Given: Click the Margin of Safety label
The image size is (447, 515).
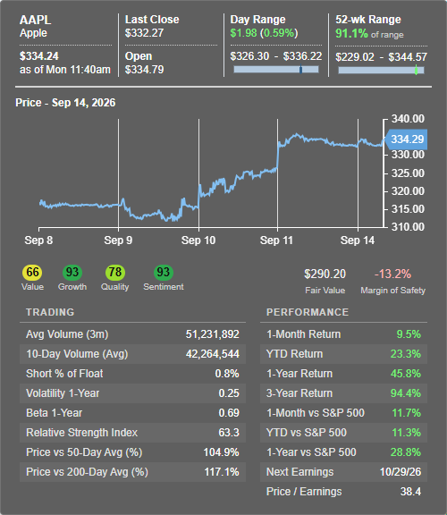Looking at the screenshot, I should click(x=392, y=291).
